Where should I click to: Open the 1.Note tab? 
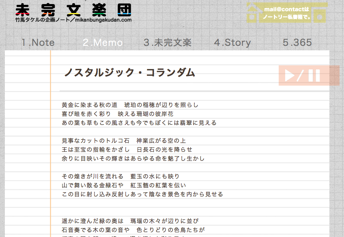(x=38, y=43)
